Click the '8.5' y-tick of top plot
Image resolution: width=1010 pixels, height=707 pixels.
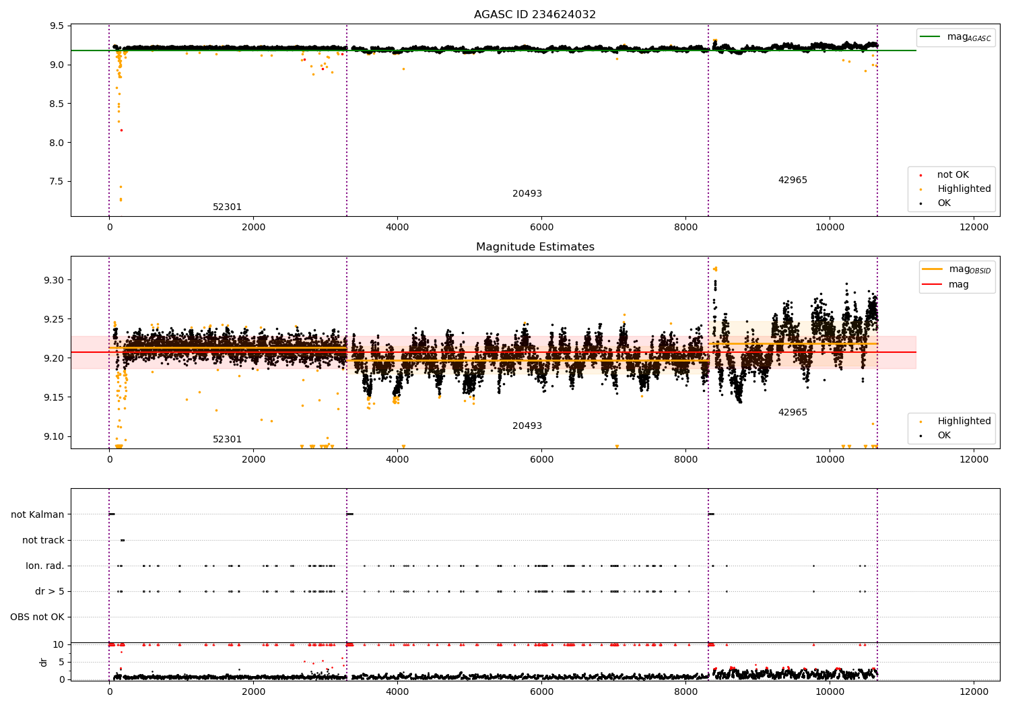[57, 104]
